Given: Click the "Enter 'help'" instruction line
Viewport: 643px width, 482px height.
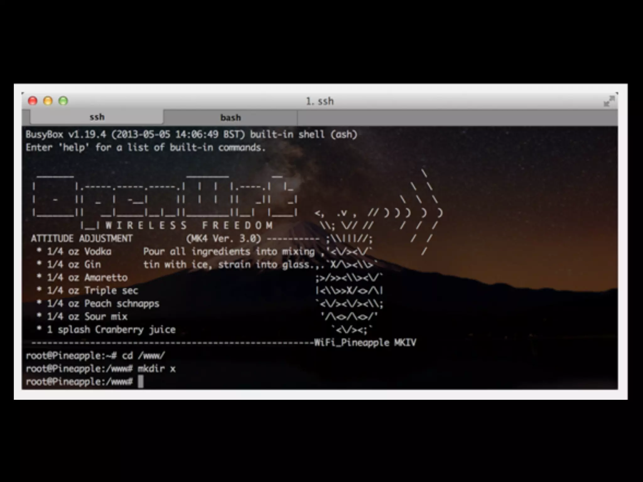Looking at the screenshot, I should click(x=146, y=147).
